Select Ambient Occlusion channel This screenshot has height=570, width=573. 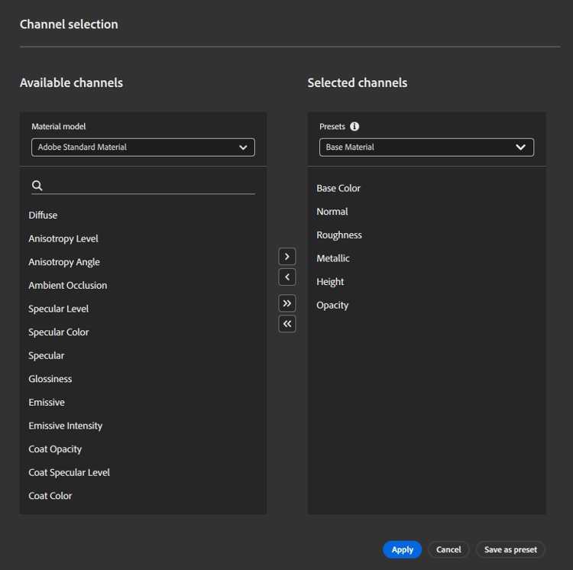(x=67, y=285)
